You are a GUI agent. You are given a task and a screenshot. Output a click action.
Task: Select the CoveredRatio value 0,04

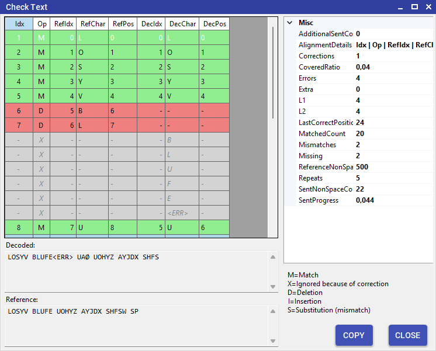(x=363, y=67)
